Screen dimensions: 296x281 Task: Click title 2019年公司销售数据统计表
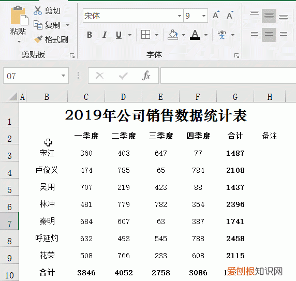point(156,115)
